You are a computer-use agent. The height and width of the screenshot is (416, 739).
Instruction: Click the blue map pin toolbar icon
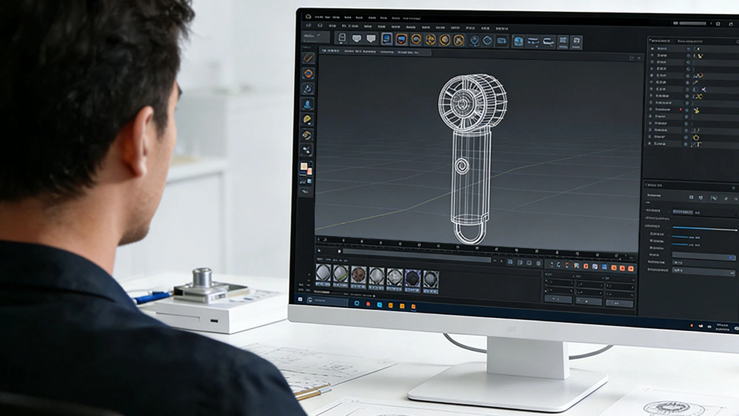point(474,40)
